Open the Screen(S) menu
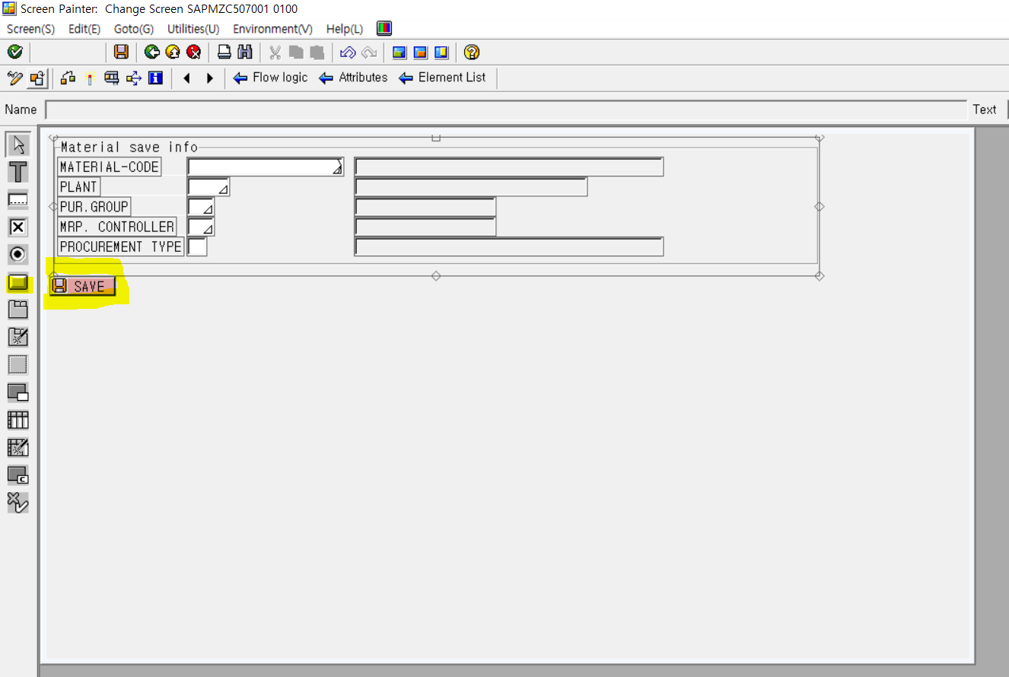1009x677 pixels. [x=30, y=29]
